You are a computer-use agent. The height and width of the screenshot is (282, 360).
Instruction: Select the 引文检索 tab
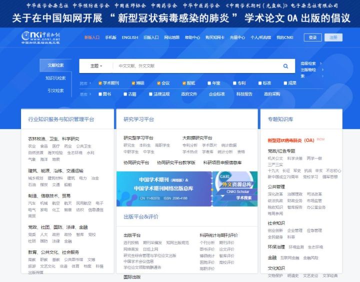55,90
